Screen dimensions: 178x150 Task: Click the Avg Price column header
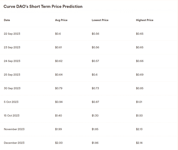point(61,20)
